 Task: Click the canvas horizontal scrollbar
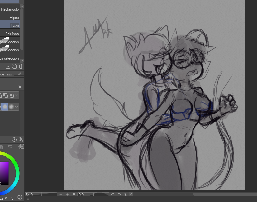pos(225,194)
